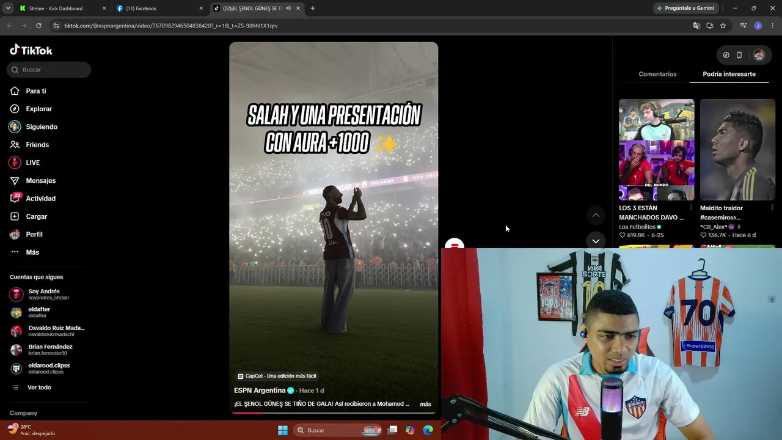
Task: Click Pregúntale a Gemini button
Action: [x=685, y=9]
